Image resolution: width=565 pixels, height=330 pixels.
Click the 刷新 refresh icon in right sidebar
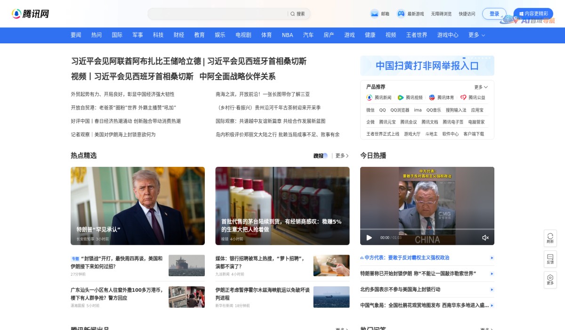pos(550,236)
